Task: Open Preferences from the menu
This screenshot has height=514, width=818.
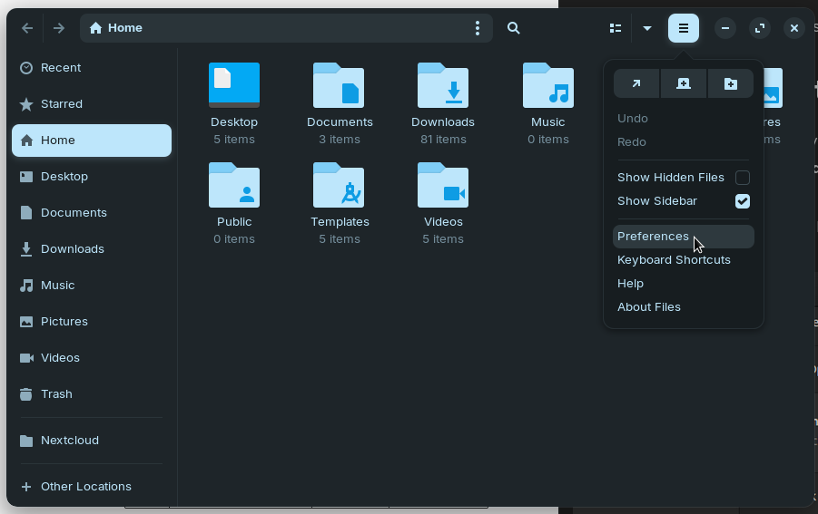Action: point(684,237)
